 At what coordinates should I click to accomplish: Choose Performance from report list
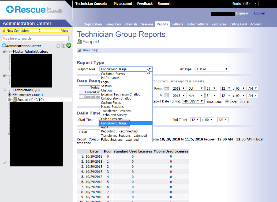126,78
